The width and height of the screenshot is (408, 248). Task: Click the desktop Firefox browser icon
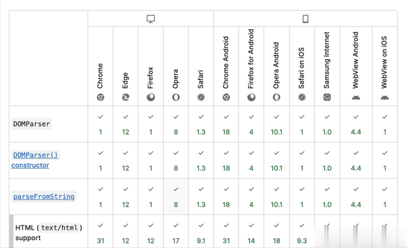(150, 97)
